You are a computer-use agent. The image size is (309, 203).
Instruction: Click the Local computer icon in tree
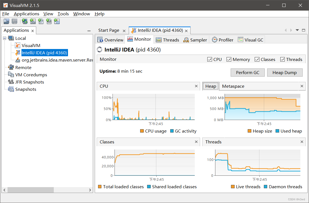pos(11,38)
